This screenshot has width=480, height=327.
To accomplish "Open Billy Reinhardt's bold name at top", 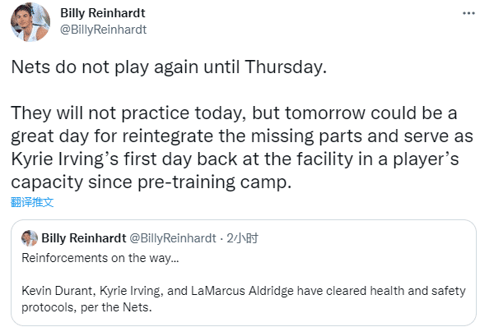I will tap(103, 13).
